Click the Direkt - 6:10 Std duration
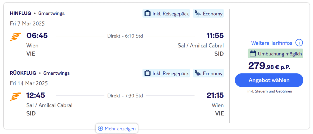Screen dimensions: 313x134 coord(125,36)
